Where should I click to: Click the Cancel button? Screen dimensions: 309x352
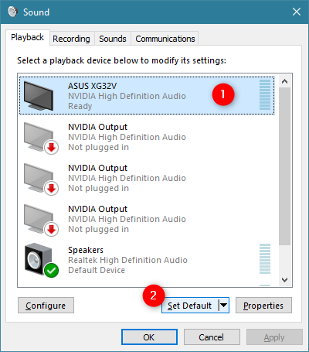[x=212, y=337]
